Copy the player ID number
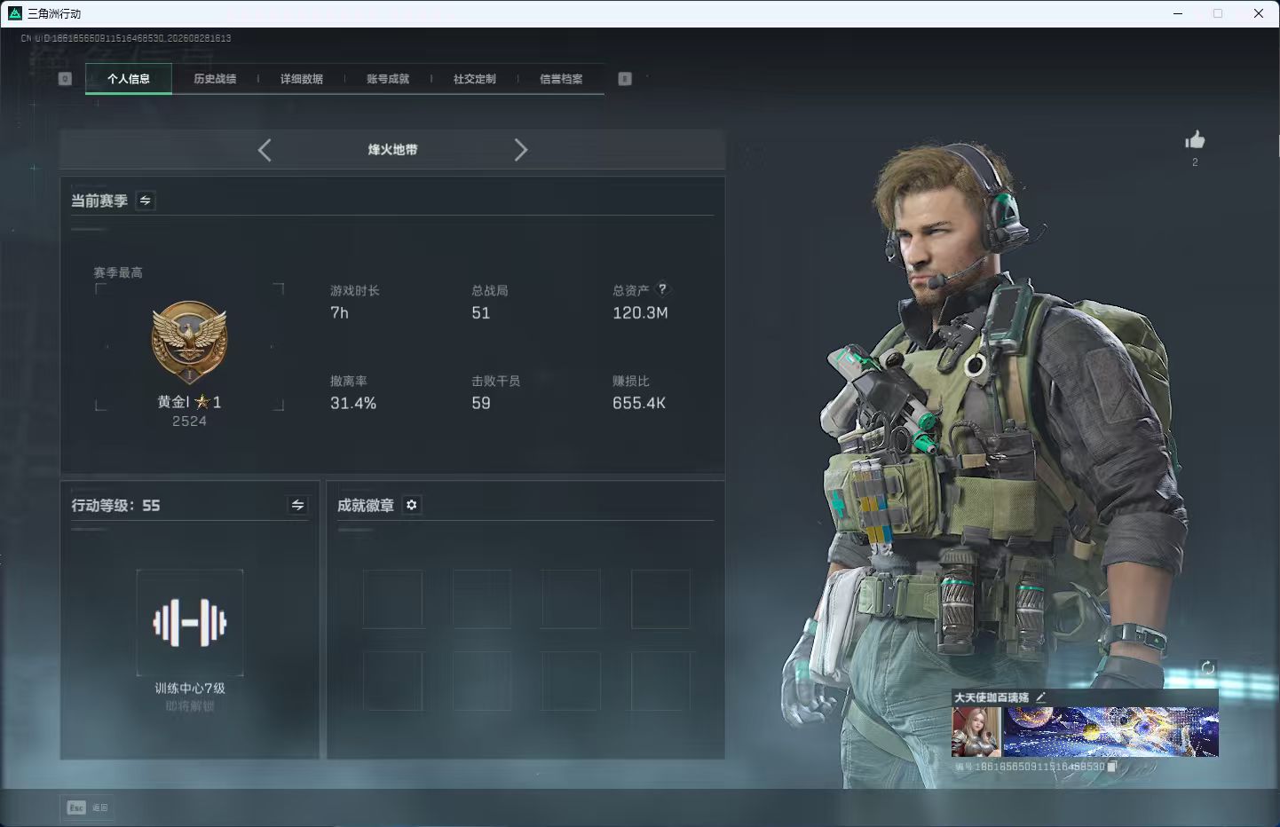 [1111, 767]
